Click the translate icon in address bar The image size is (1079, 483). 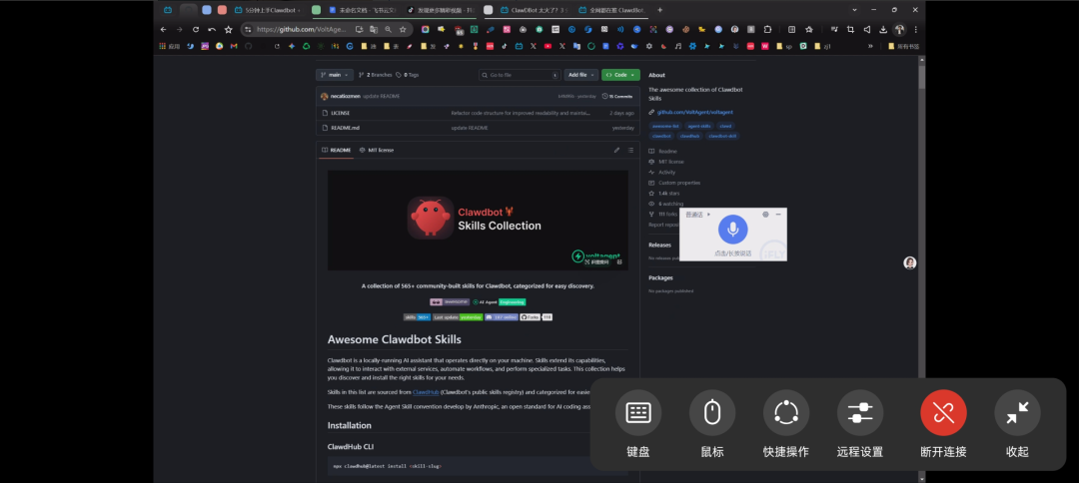coord(374,30)
